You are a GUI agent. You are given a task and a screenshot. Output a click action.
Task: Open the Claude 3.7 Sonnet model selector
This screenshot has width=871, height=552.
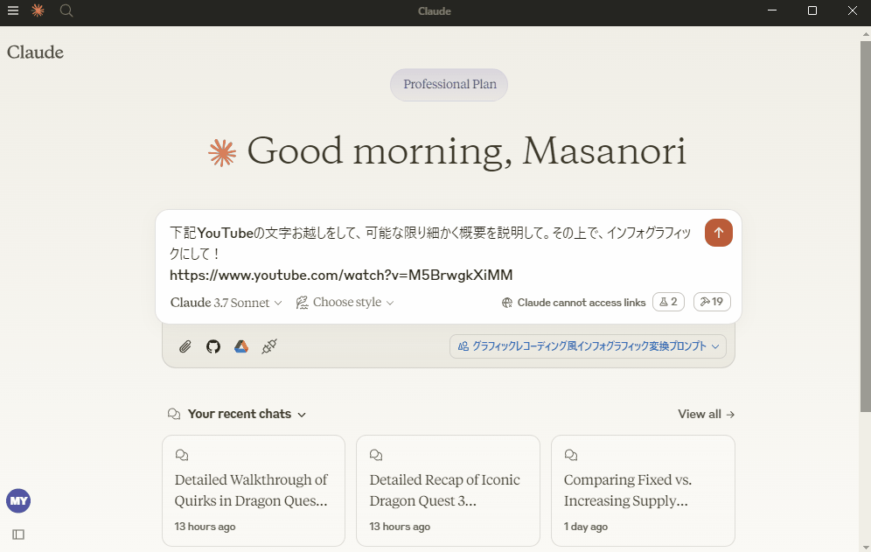pyautogui.click(x=226, y=303)
